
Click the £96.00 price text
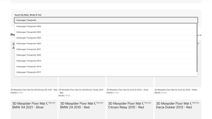[x=157, y=93]
